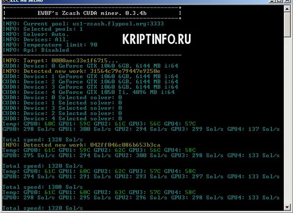Screen dimensions: 293x213
Task: Click Device 0 GeForce GTX 1060 6GB line
Action: [x=90, y=66]
